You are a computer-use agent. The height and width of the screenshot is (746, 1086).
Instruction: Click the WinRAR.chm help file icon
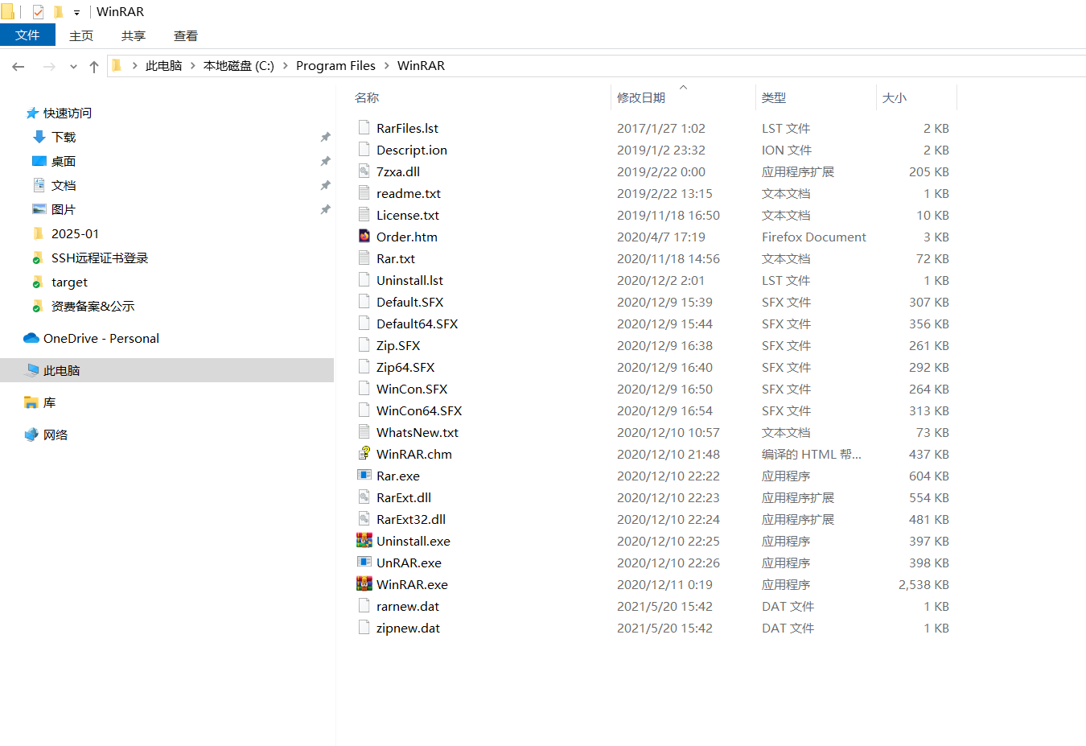click(x=364, y=454)
